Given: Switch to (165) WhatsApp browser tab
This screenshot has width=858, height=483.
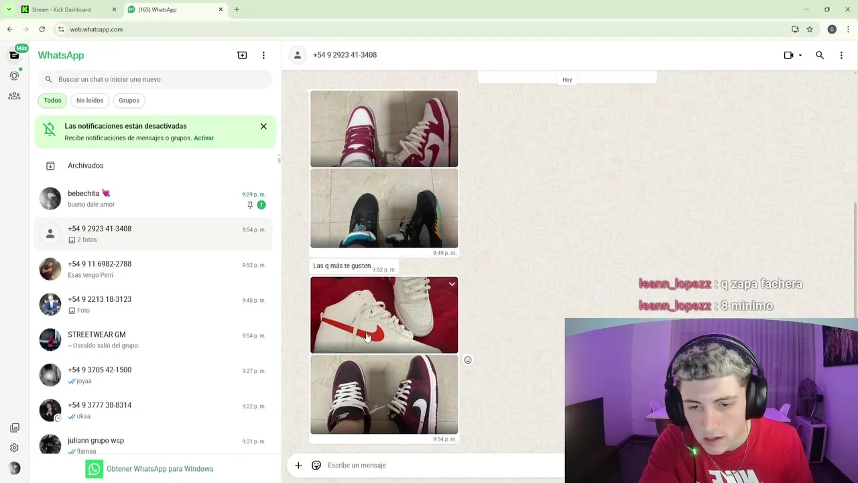Looking at the screenshot, I should [x=174, y=9].
